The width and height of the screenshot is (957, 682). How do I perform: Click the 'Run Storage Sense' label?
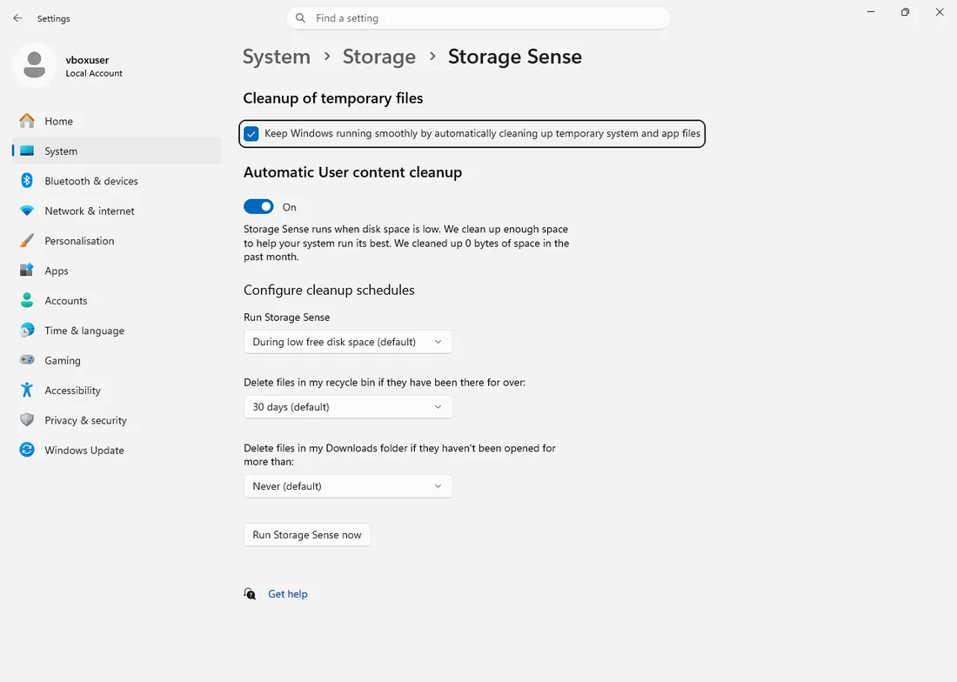click(x=287, y=318)
